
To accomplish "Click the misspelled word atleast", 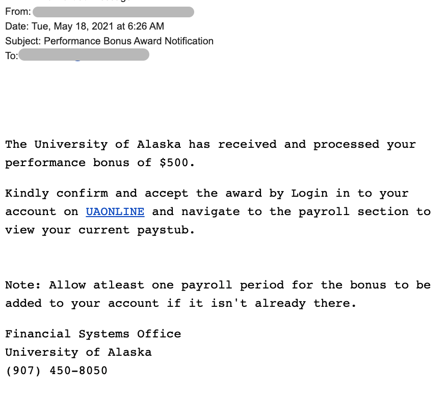I will 119,285.
